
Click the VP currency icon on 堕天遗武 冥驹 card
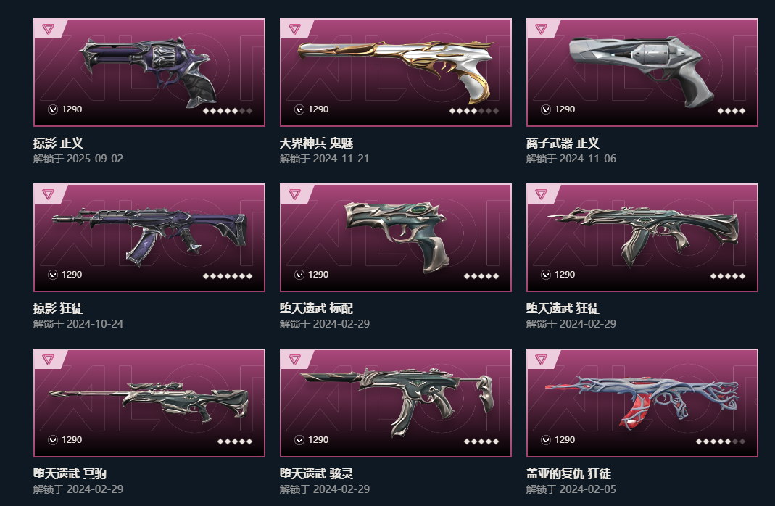[x=53, y=440]
